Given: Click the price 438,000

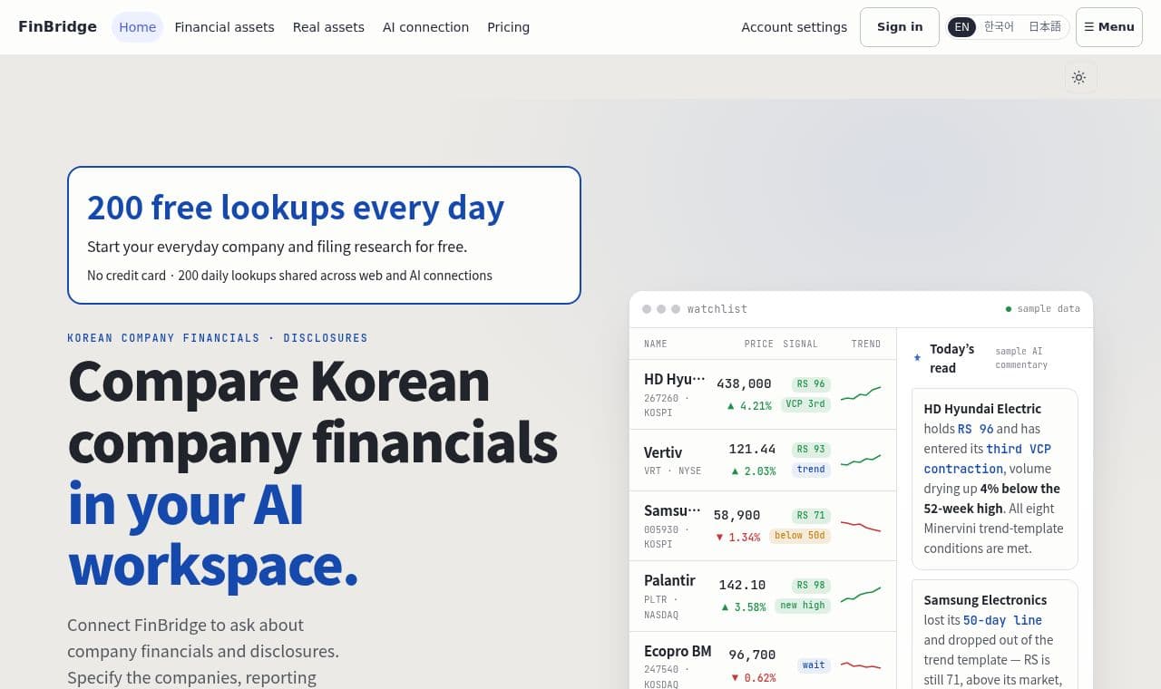Looking at the screenshot, I should pos(744,383).
